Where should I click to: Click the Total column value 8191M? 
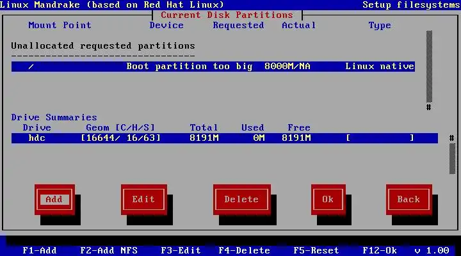(204, 138)
